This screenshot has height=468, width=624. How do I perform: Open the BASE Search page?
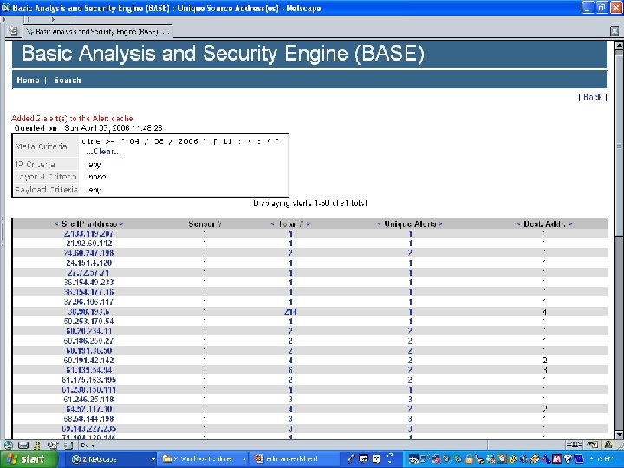[68, 80]
